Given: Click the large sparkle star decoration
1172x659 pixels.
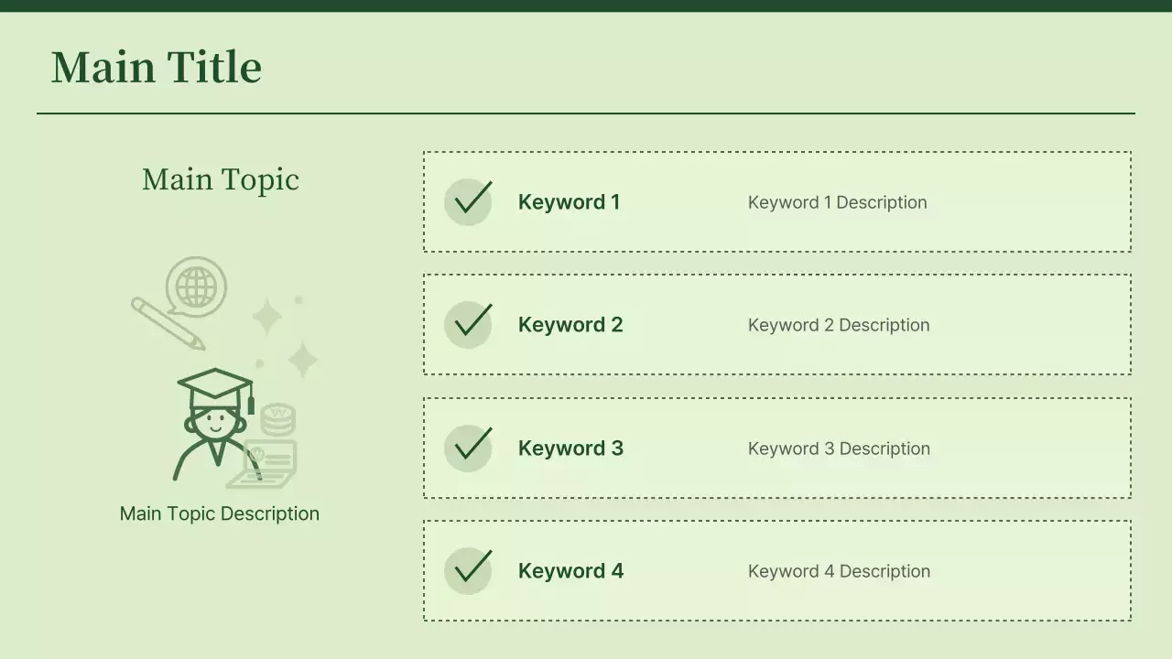Looking at the screenshot, I should [x=302, y=359].
